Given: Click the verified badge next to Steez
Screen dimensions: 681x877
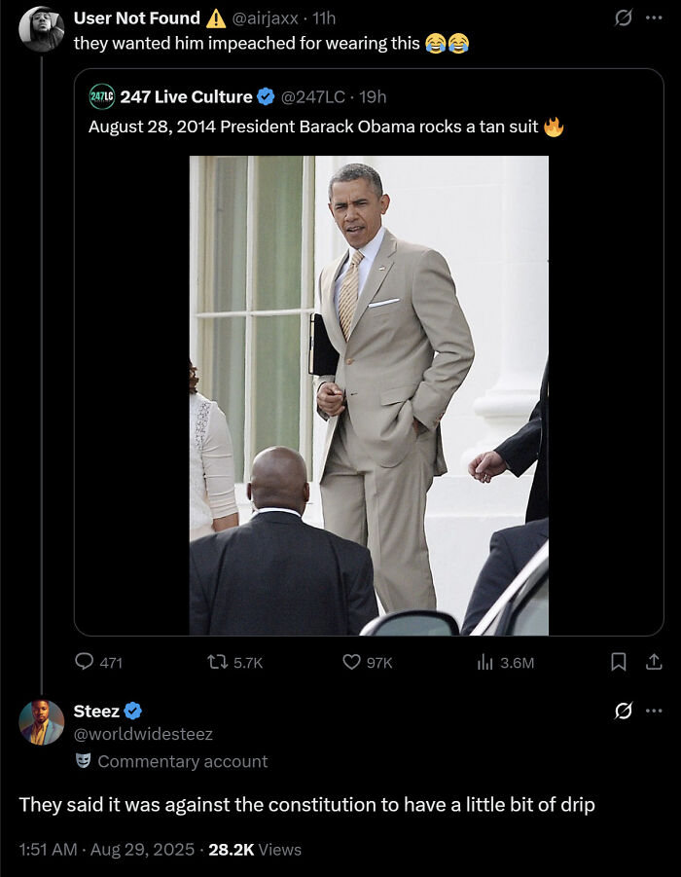Looking at the screenshot, I should pos(132,712).
